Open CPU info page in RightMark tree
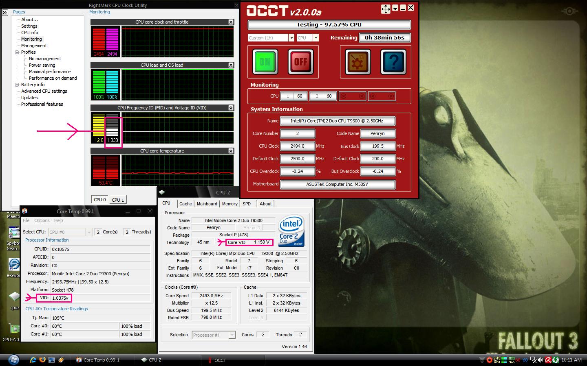Viewport: 587px width, 366px height. pyautogui.click(x=30, y=33)
